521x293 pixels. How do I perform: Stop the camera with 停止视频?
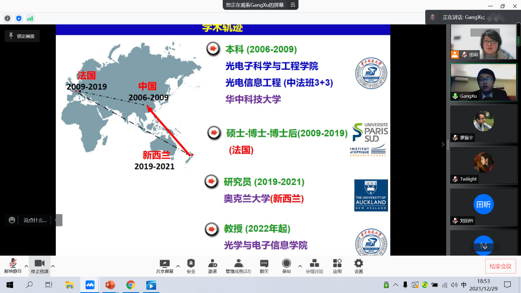[39, 266]
